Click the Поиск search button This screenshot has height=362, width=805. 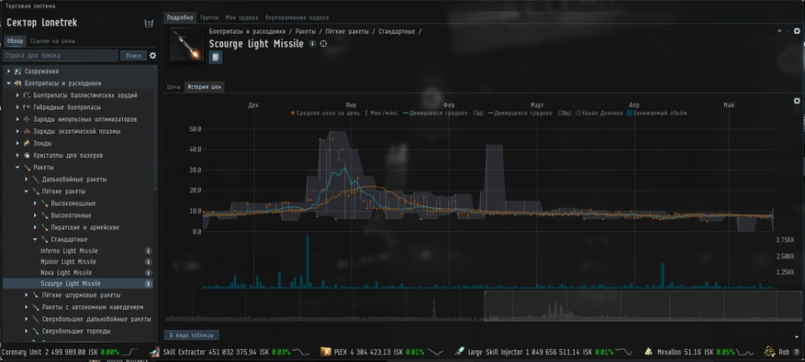coord(133,55)
